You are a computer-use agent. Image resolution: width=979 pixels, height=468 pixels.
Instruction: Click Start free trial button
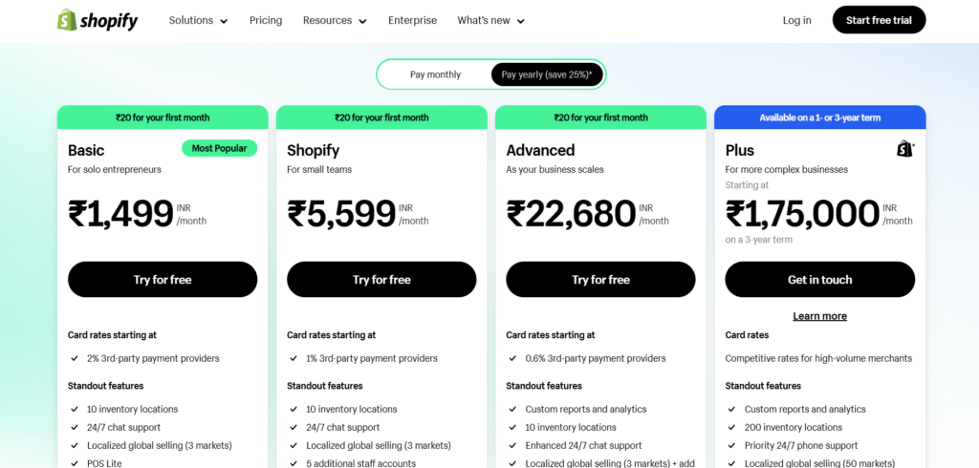point(880,20)
